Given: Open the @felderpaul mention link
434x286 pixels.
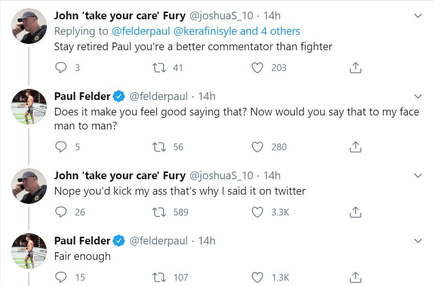Looking at the screenshot, I should point(138,31).
